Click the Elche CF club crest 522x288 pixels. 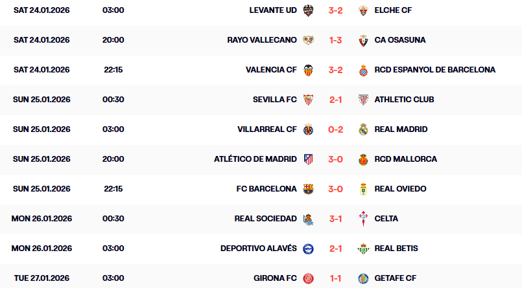(x=363, y=10)
